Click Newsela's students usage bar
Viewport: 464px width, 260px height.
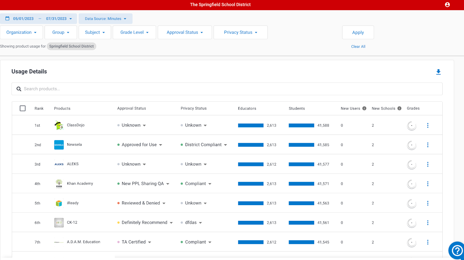pyautogui.click(x=301, y=145)
